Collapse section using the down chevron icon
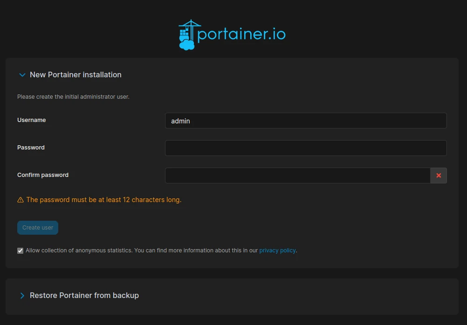 tap(22, 75)
